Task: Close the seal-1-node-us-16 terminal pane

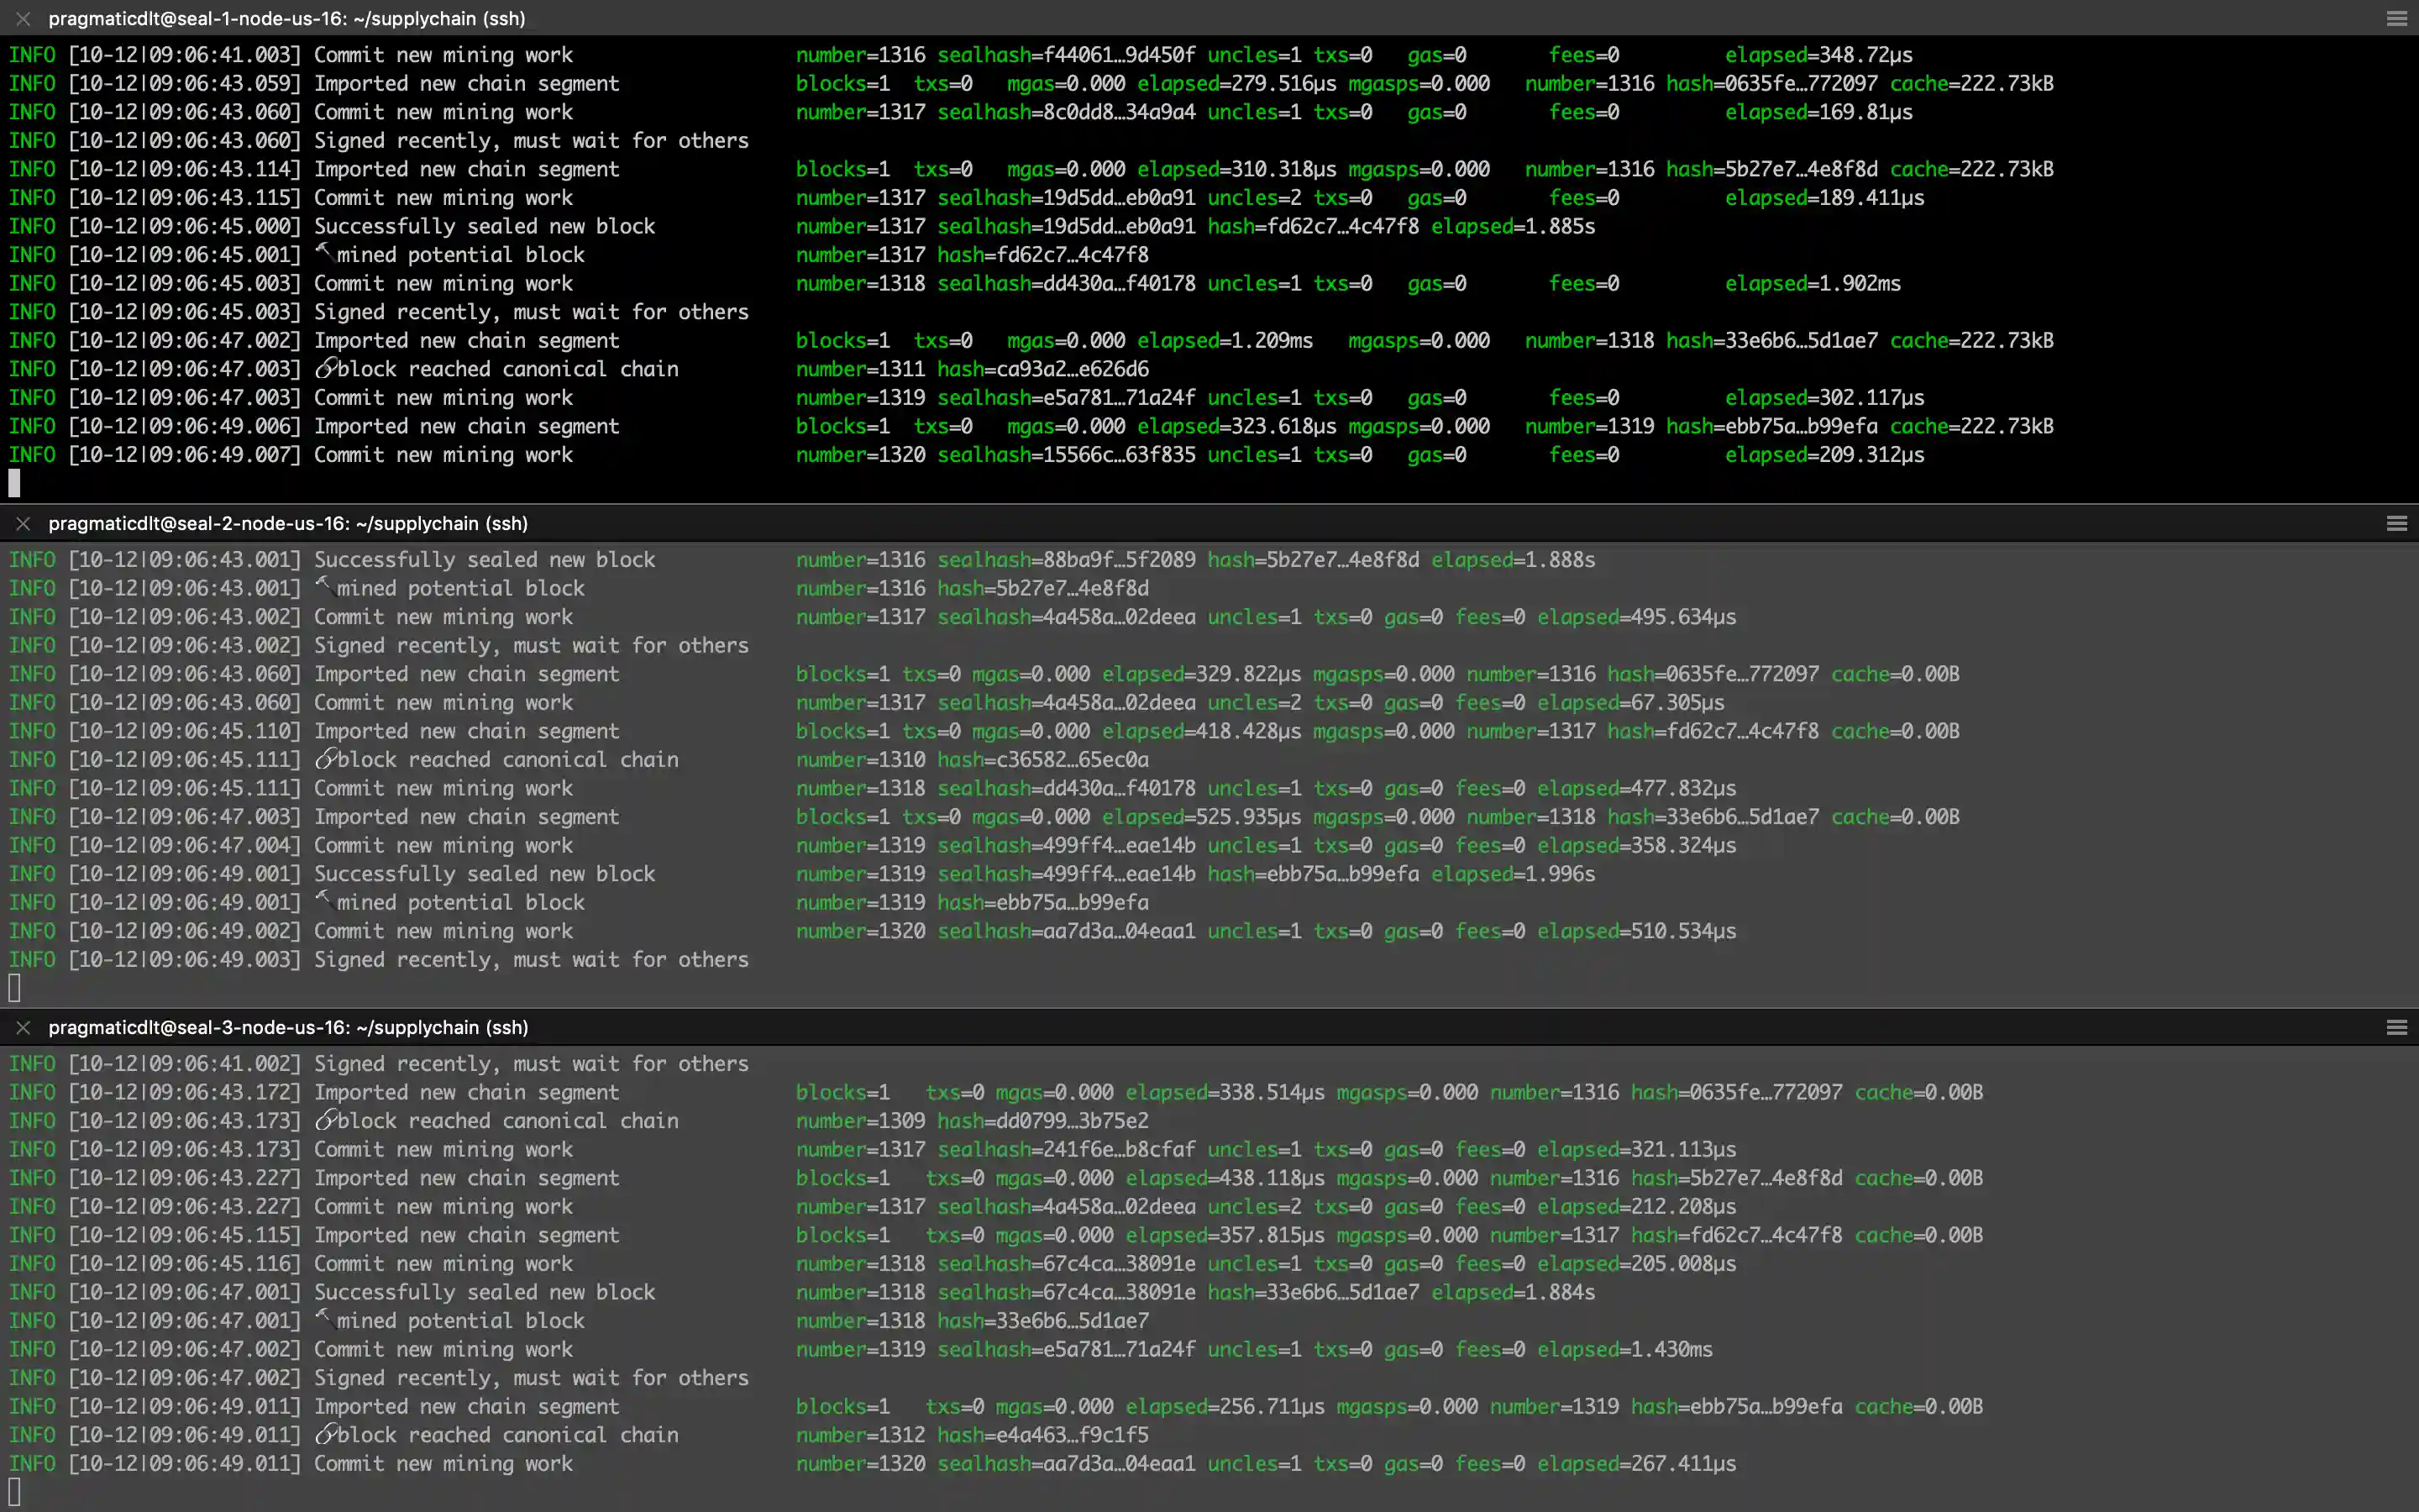Action: coord(23,19)
